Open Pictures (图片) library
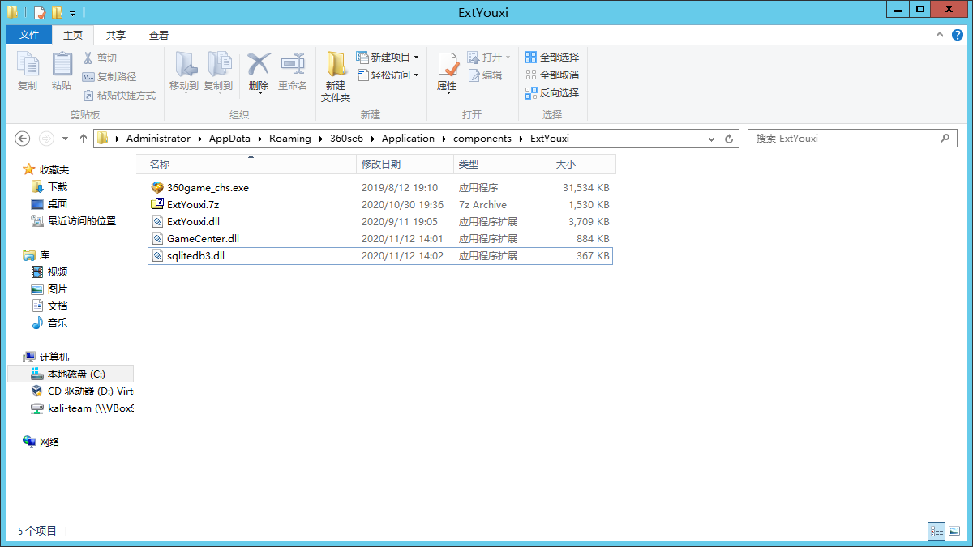Viewport: 973px width, 547px height. coord(49,289)
